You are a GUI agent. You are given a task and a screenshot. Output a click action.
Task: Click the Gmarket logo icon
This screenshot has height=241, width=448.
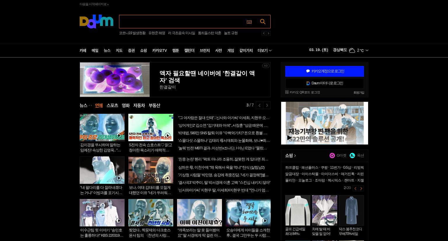(332, 156)
